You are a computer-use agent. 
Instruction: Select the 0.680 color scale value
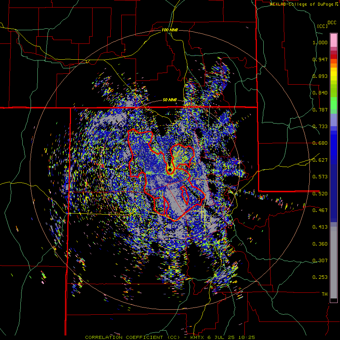click(x=320, y=143)
